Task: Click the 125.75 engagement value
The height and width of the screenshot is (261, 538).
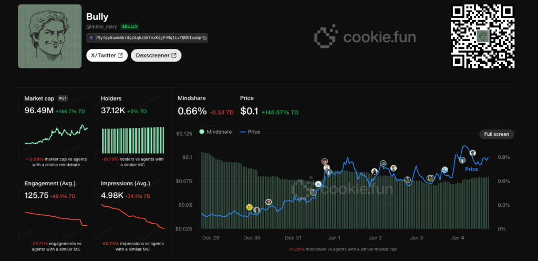Action: [x=36, y=196]
